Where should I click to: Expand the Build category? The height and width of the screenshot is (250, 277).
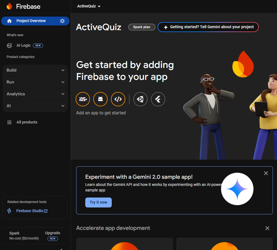pyautogui.click(x=35, y=70)
